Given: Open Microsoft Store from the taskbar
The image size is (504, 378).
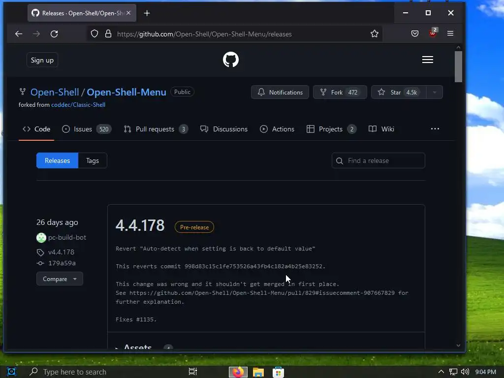Looking at the screenshot, I should [x=278, y=372].
